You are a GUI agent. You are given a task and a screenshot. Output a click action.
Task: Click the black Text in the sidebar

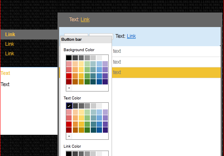[x=5, y=84]
